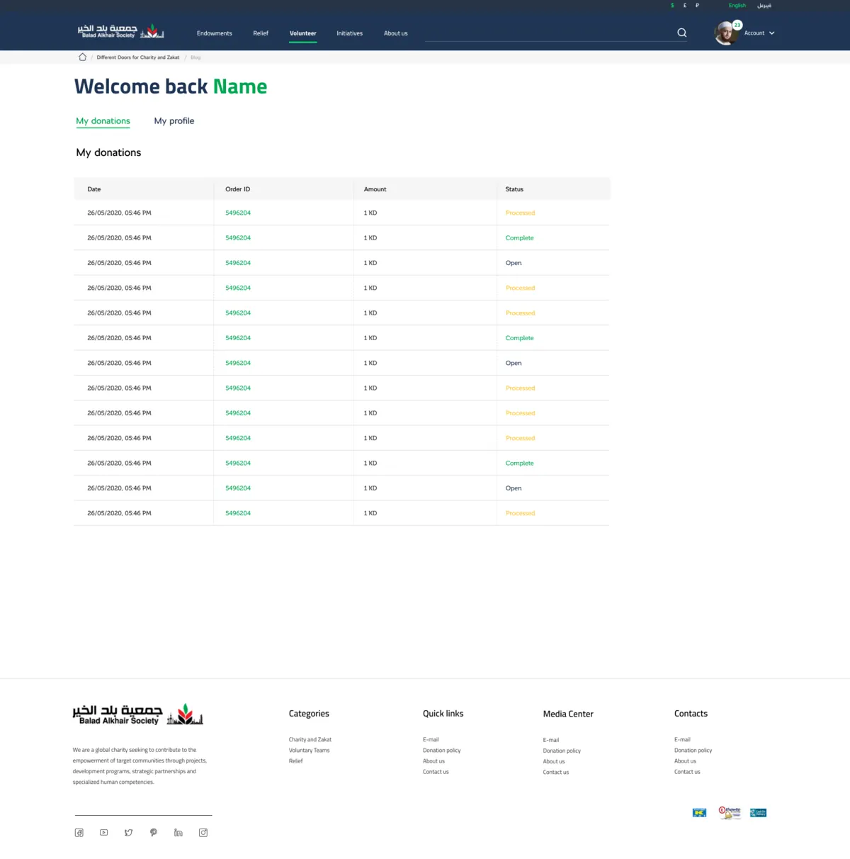
Task: Go to the home breadcrumb icon
Action: point(82,57)
